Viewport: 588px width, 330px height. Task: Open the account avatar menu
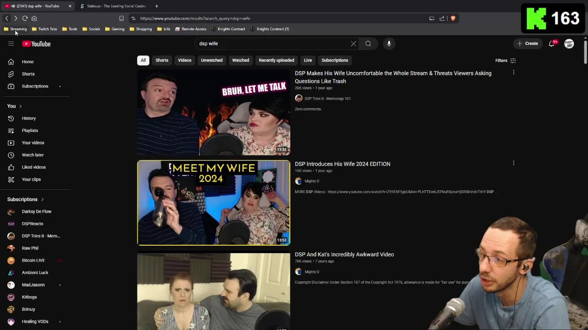pyautogui.click(x=569, y=44)
